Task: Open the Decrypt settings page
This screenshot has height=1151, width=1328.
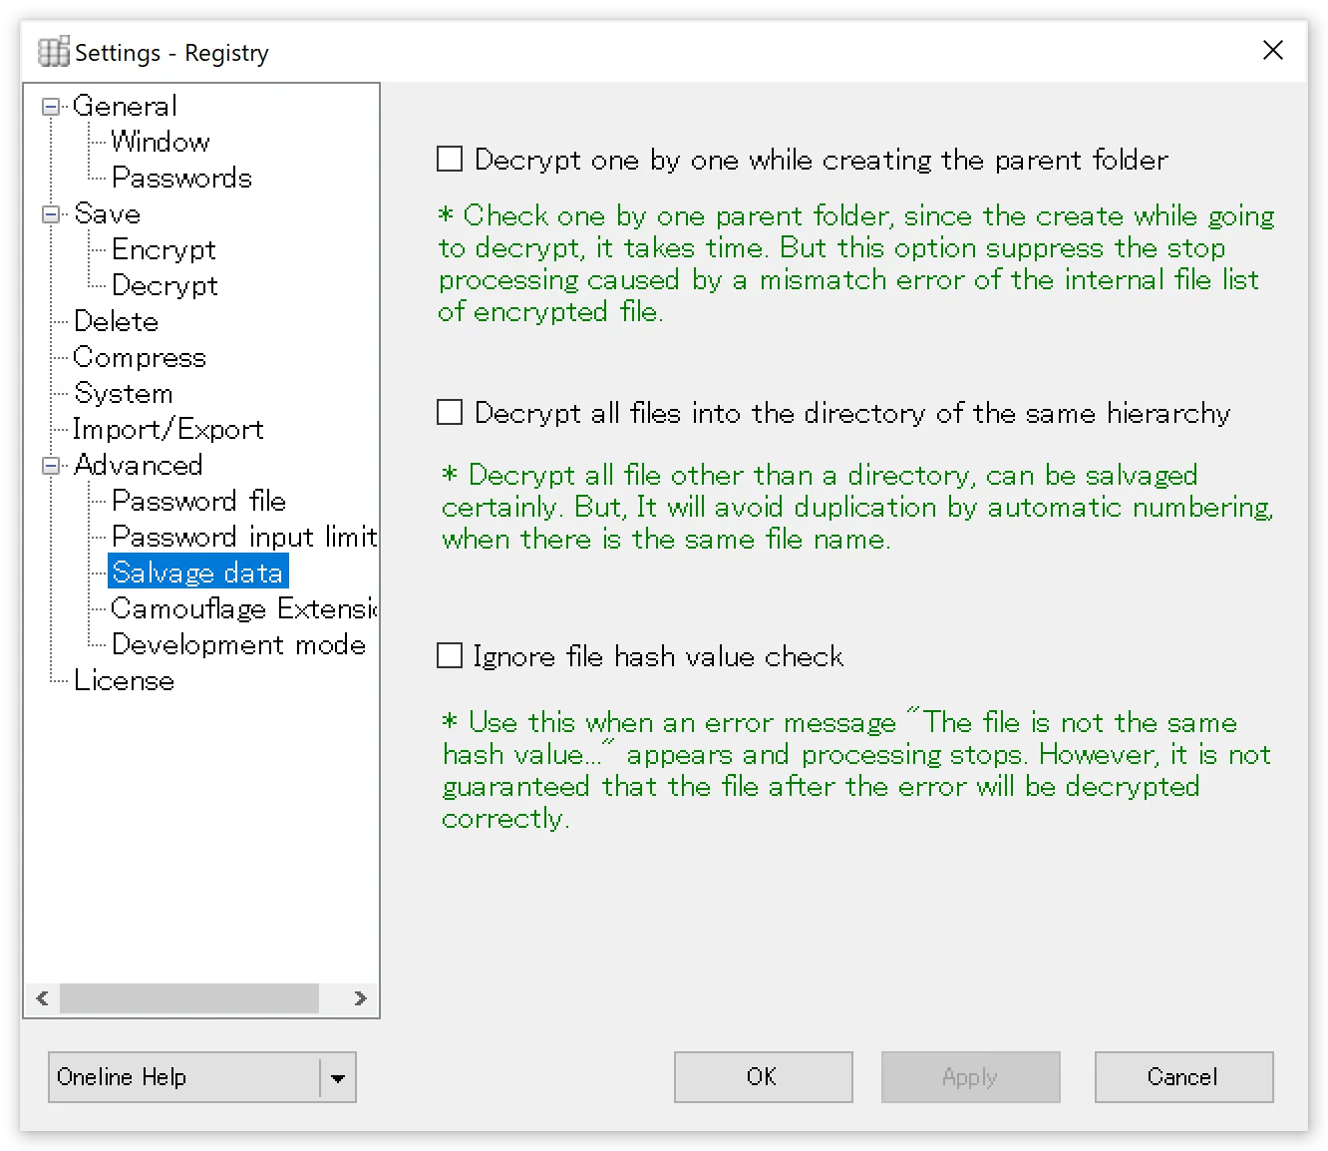Action: point(165,285)
